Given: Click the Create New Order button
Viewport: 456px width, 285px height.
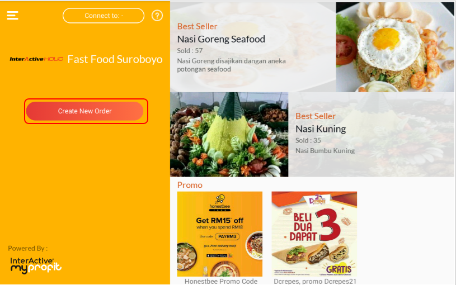Looking at the screenshot, I should (84, 111).
